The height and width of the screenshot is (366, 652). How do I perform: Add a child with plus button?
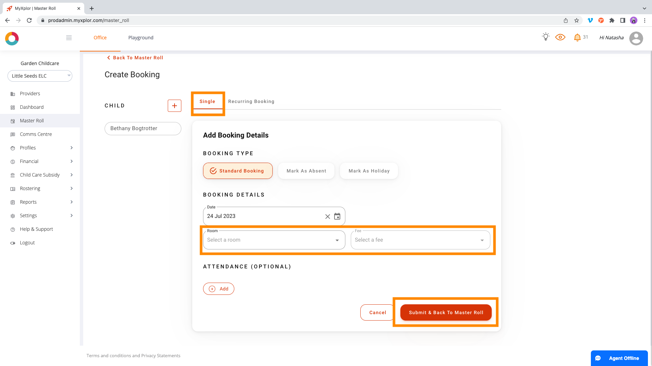[x=174, y=106]
